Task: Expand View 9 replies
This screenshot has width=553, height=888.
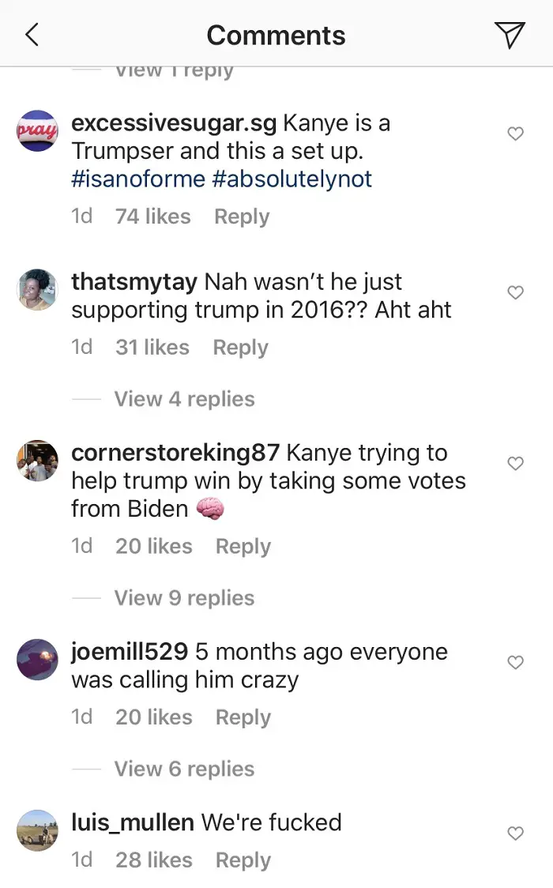Action: tap(184, 598)
